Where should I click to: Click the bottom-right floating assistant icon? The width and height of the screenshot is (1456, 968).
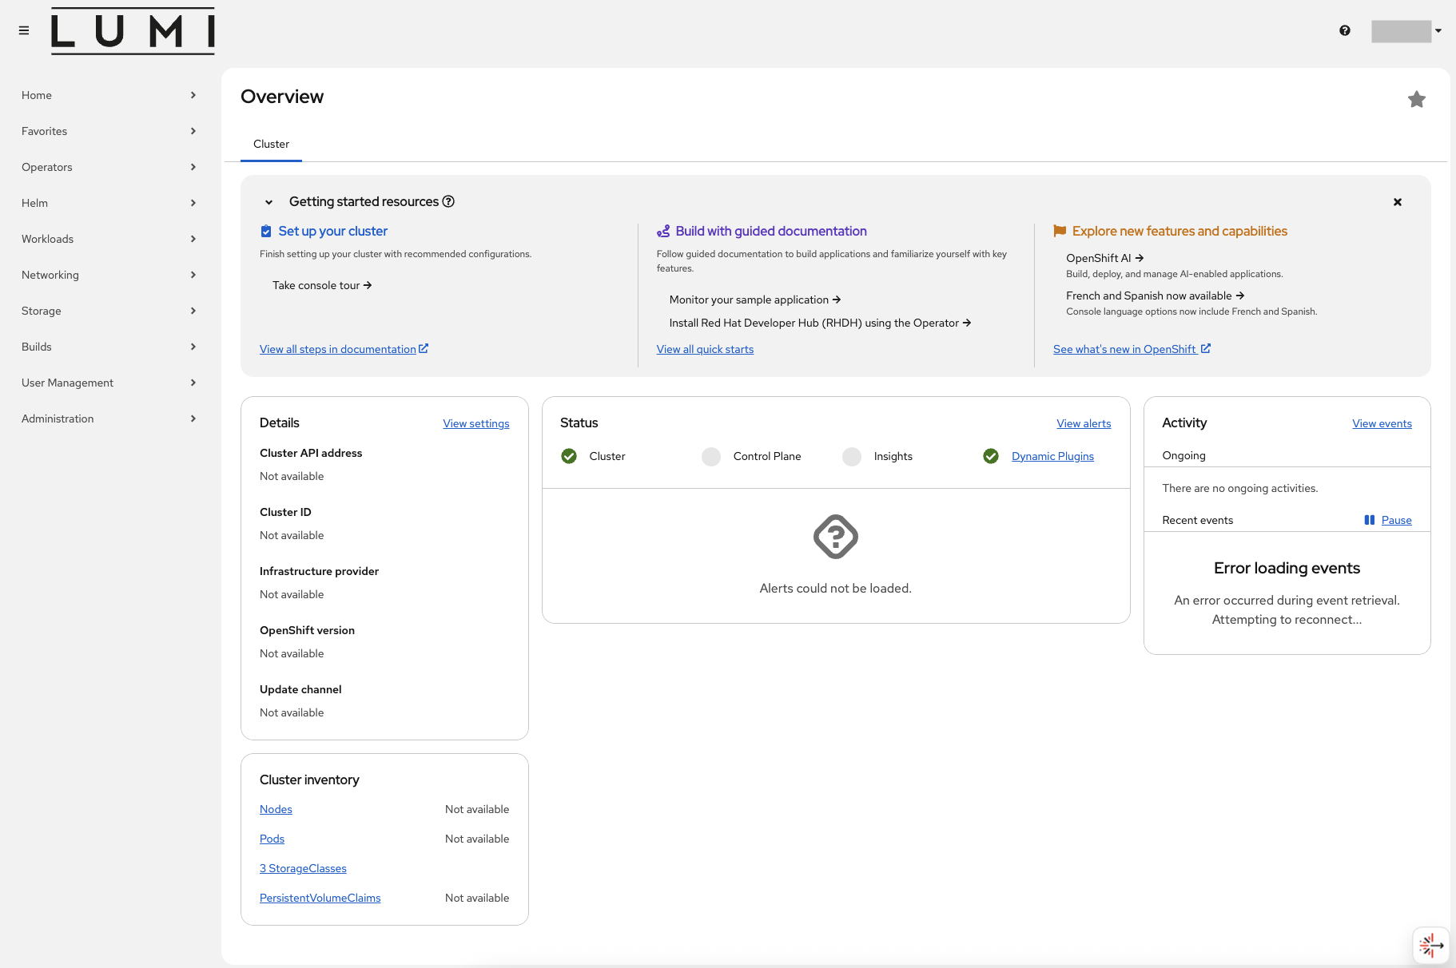click(x=1430, y=946)
